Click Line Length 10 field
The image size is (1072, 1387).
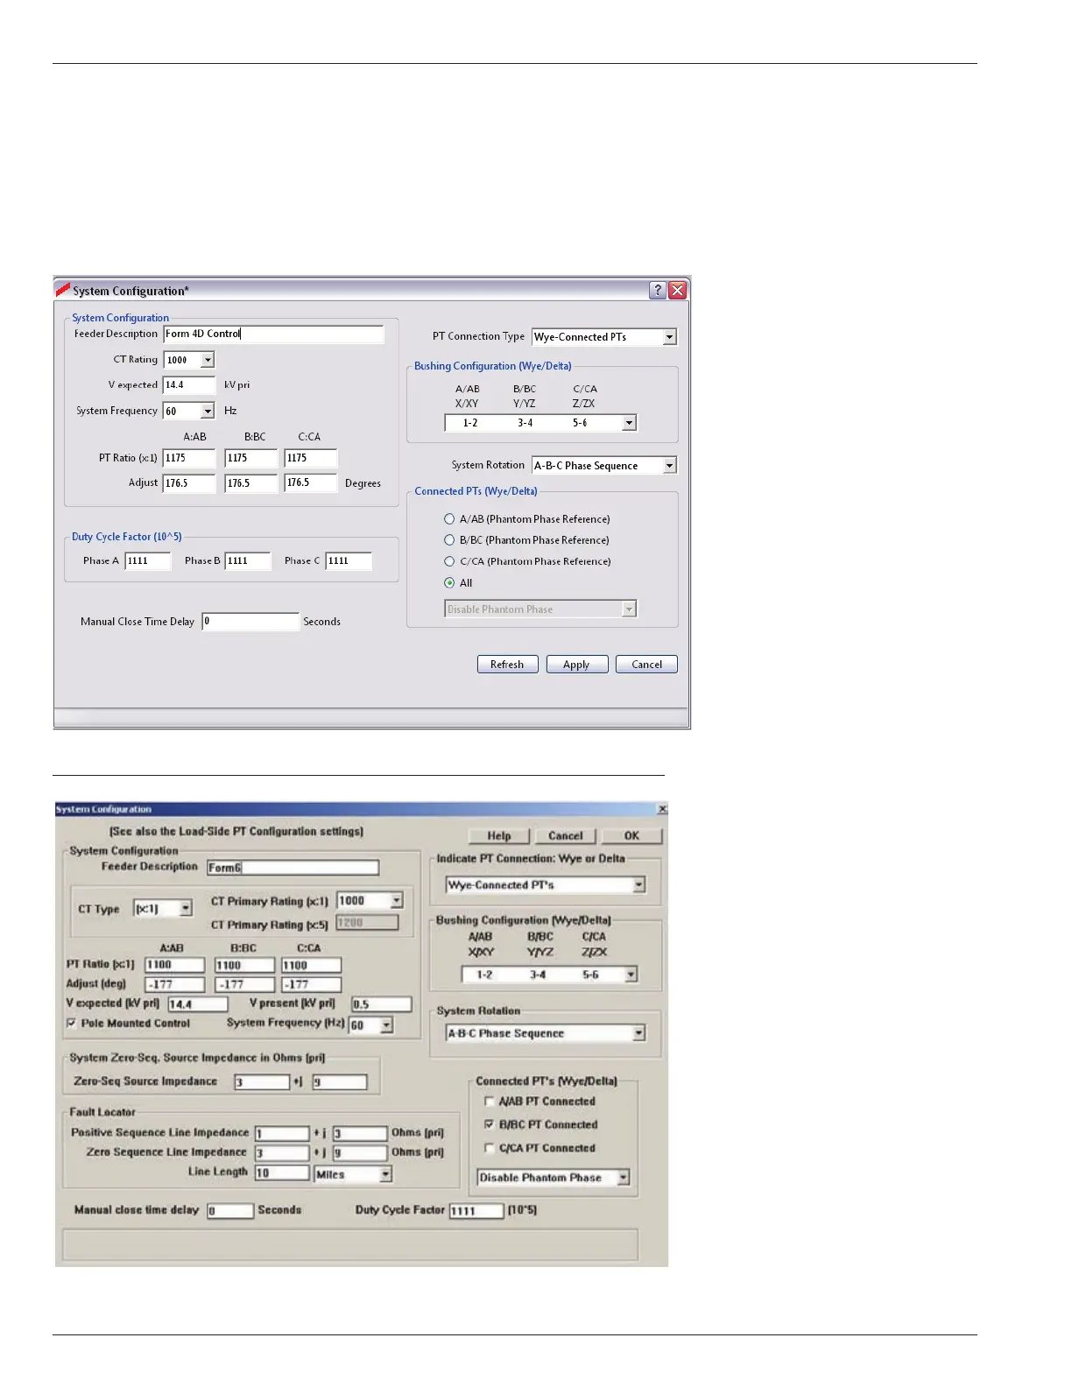tap(282, 1172)
